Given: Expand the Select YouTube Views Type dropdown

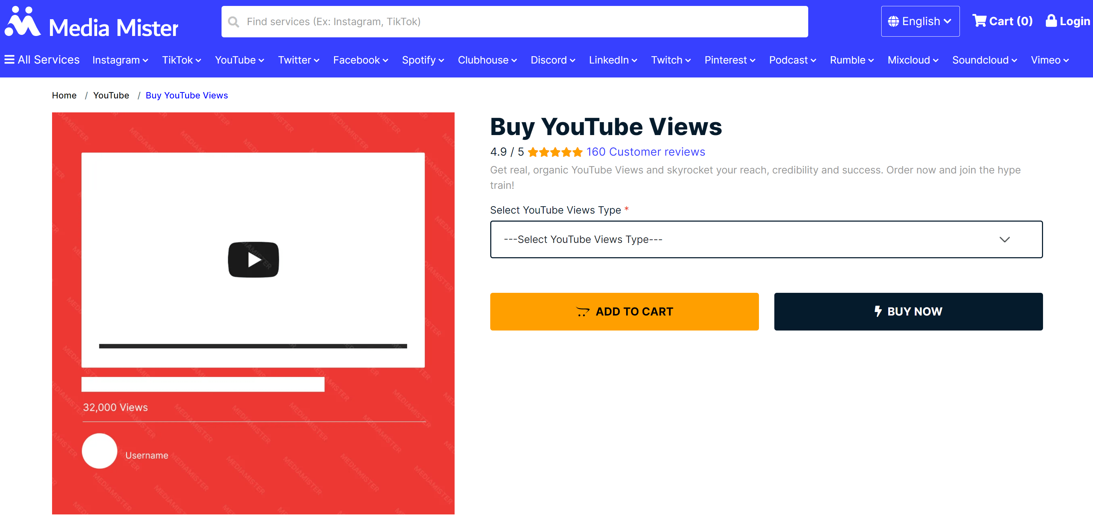Looking at the screenshot, I should pos(766,239).
